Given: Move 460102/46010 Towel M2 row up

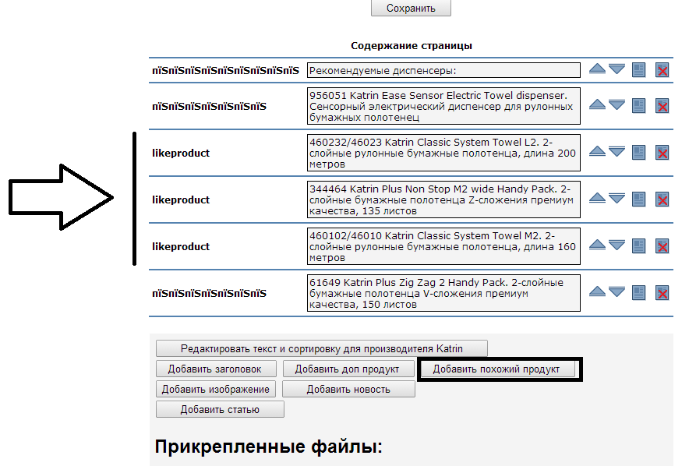Looking at the screenshot, I should pos(597,244).
